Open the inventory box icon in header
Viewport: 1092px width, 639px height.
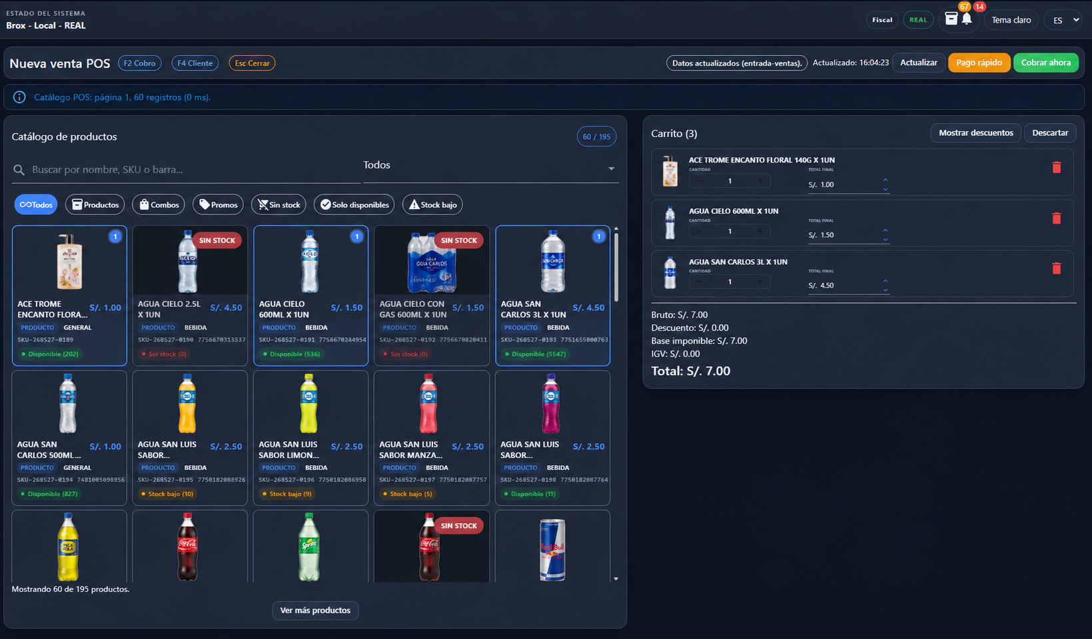(x=951, y=19)
